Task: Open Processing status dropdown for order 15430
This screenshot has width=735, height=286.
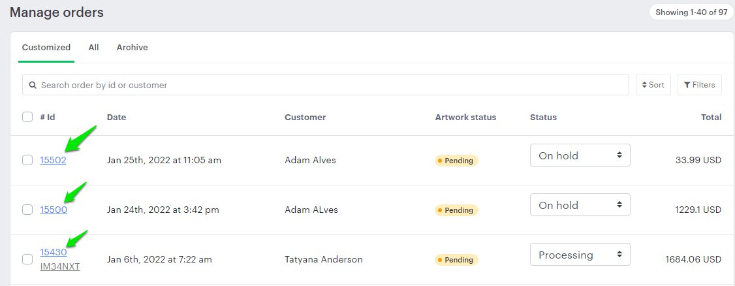Action: point(580,255)
